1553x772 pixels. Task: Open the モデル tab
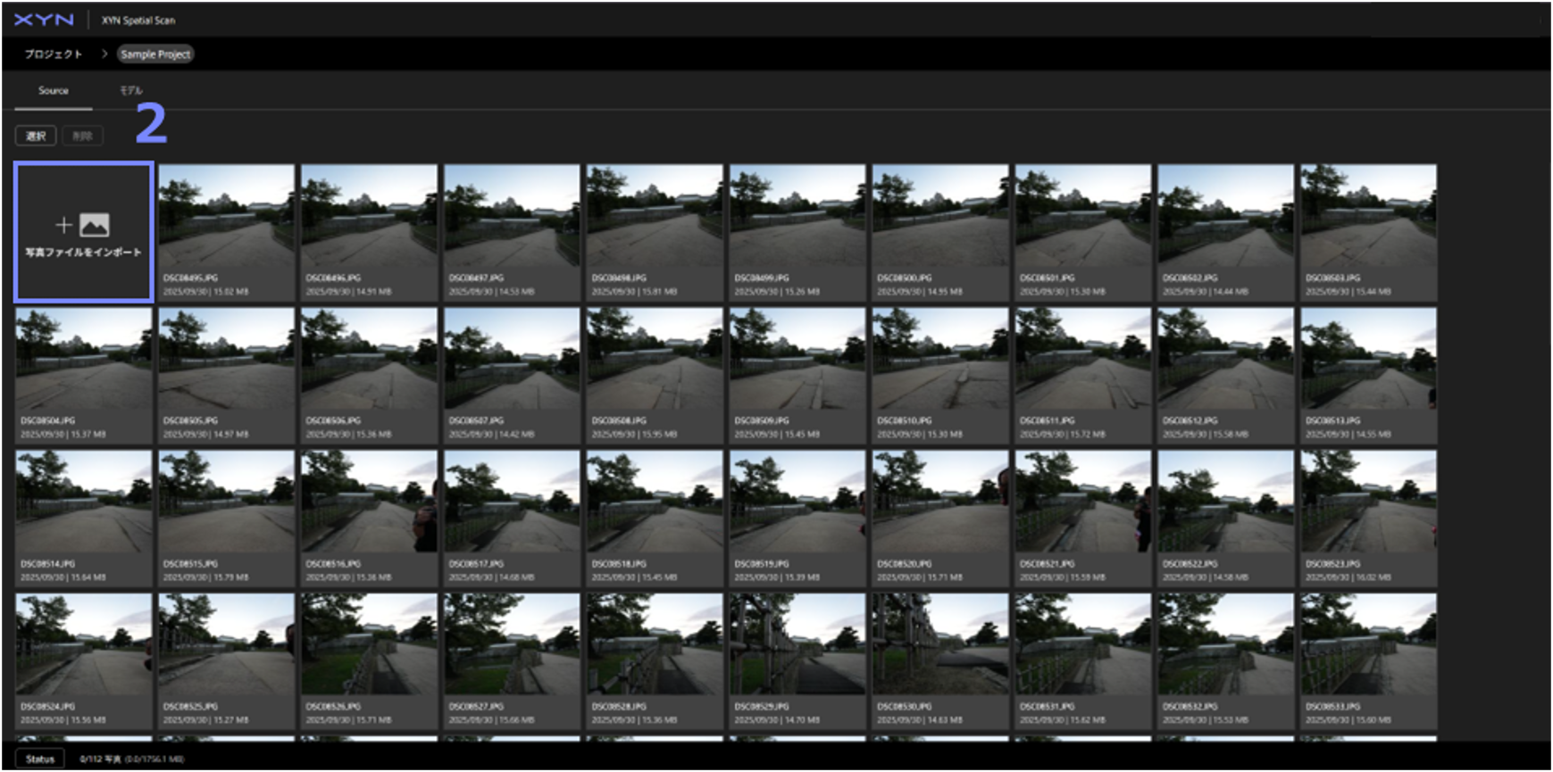tap(131, 91)
